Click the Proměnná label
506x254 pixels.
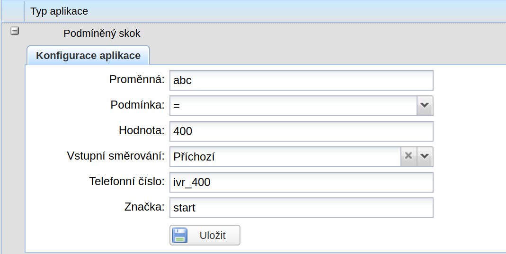click(x=137, y=79)
